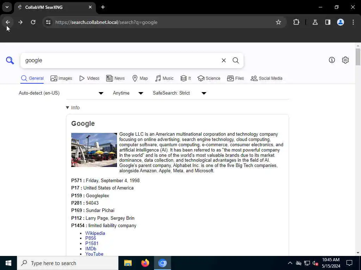The height and width of the screenshot is (270, 361).
Task: Switch to the Map category tab
Action: click(x=140, y=78)
